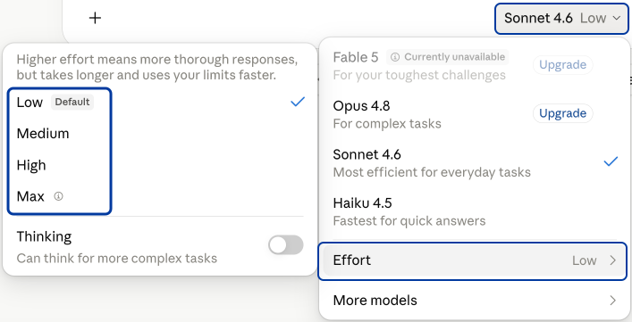
Task: Click the plus attachment icon
Action: [95, 18]
